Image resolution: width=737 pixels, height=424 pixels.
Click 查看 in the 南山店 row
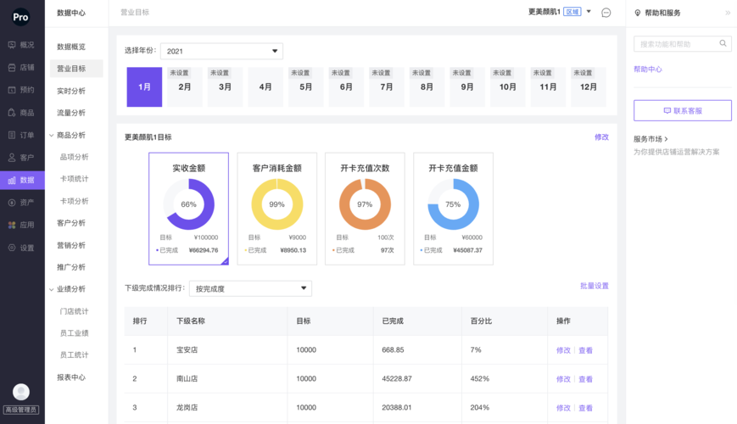click(585, 379)
